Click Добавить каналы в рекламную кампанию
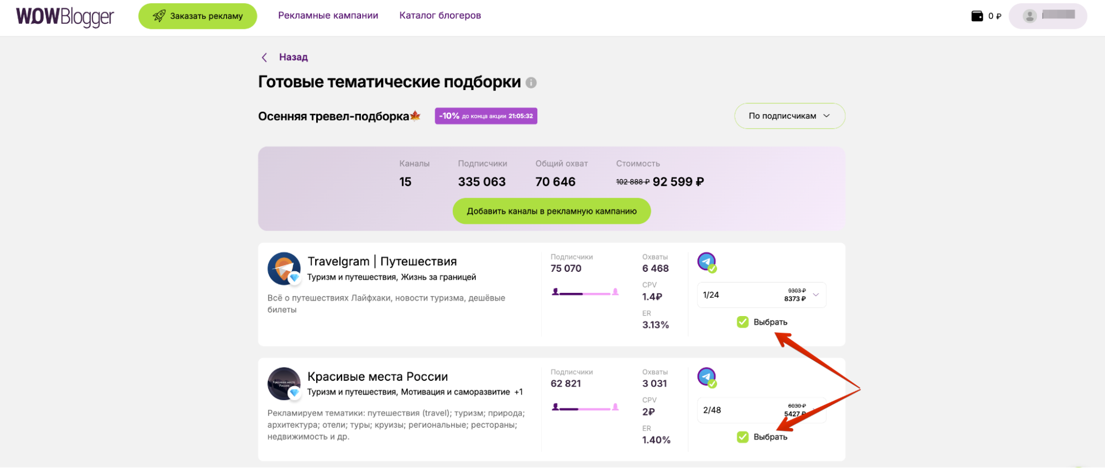This screenshot has width=1105, height=468. point(551,211)
